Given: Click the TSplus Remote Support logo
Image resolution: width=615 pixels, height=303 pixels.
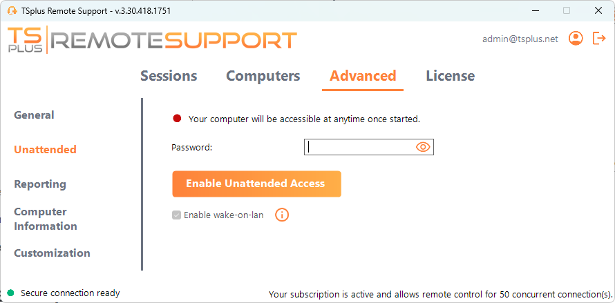Looking at the screenshot, I should pyautogui.click(x=152, y=40).
